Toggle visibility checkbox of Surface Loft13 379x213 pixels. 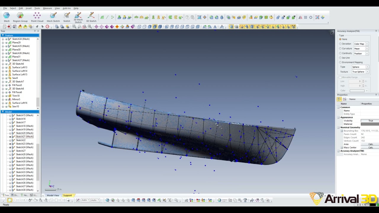[6, 67]
